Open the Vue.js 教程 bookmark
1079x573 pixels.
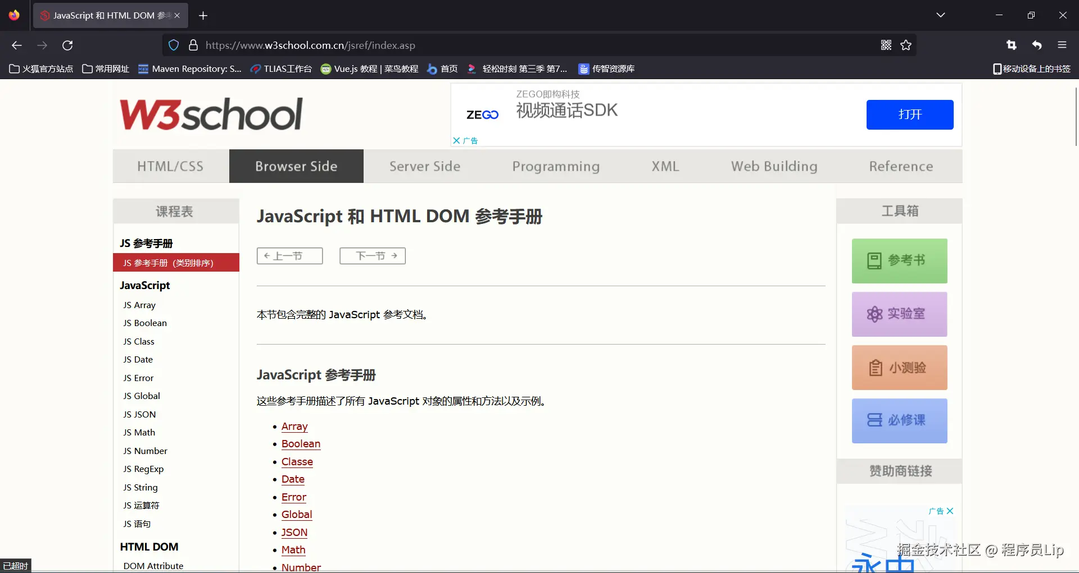point(369,68)
